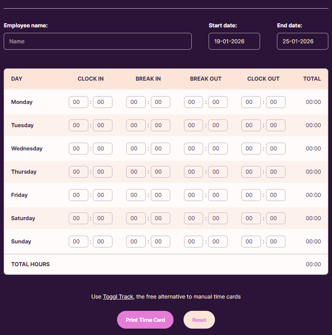Select Friday Clock In hours field
Image resolution: width=332 pixels, height=335 pixels.
pos(78,195)
